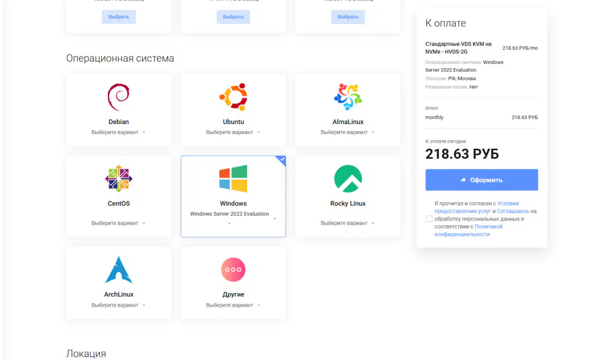The width and height of the screenshot is (606, 359).
Task: Click the К оплате сегодня label
Action: point(446,141)
